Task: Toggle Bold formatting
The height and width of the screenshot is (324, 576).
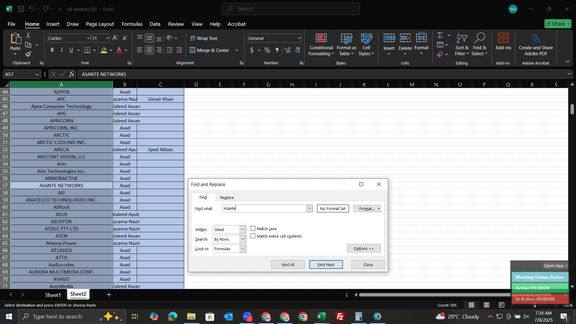Action: pyautogui.click(x=52, y=50)
